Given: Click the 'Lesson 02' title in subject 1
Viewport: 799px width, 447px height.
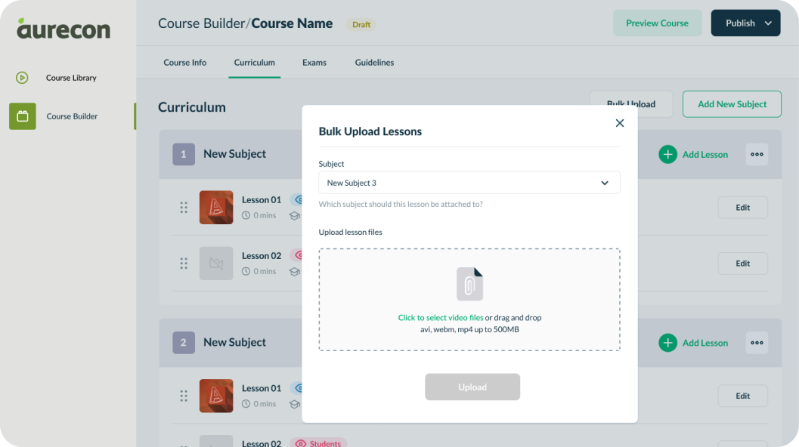Looking at the screenshot, I should coord(262,256).
